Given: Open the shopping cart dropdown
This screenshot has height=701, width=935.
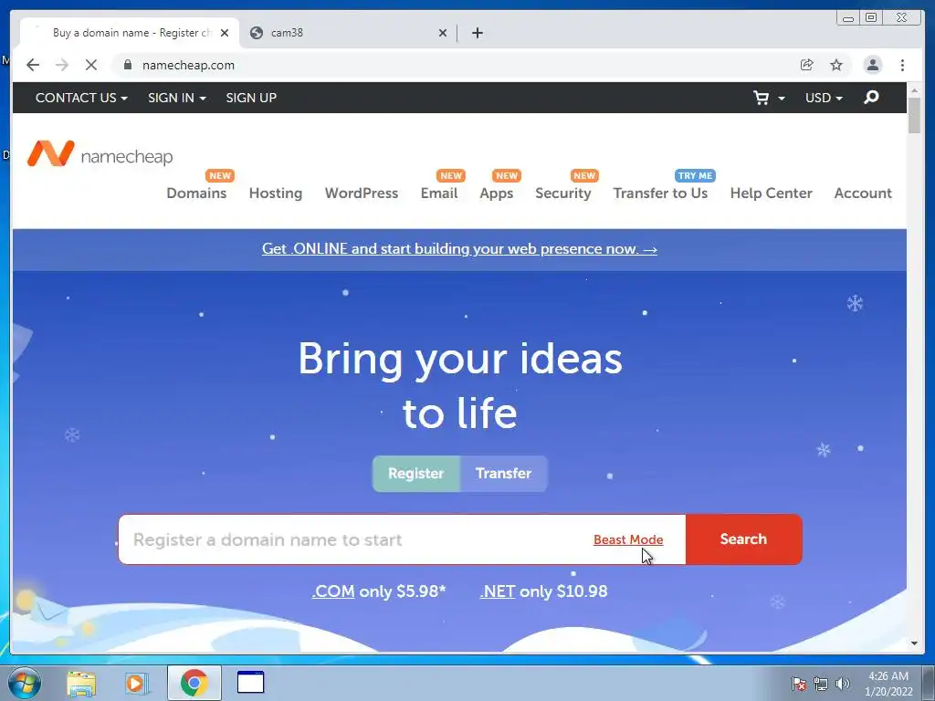Looking at the screenshot, I should [x=769, y=98].
